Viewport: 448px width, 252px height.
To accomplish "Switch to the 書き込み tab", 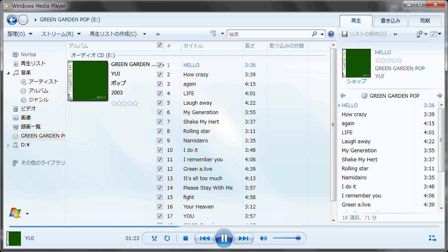I will (390, 21).
